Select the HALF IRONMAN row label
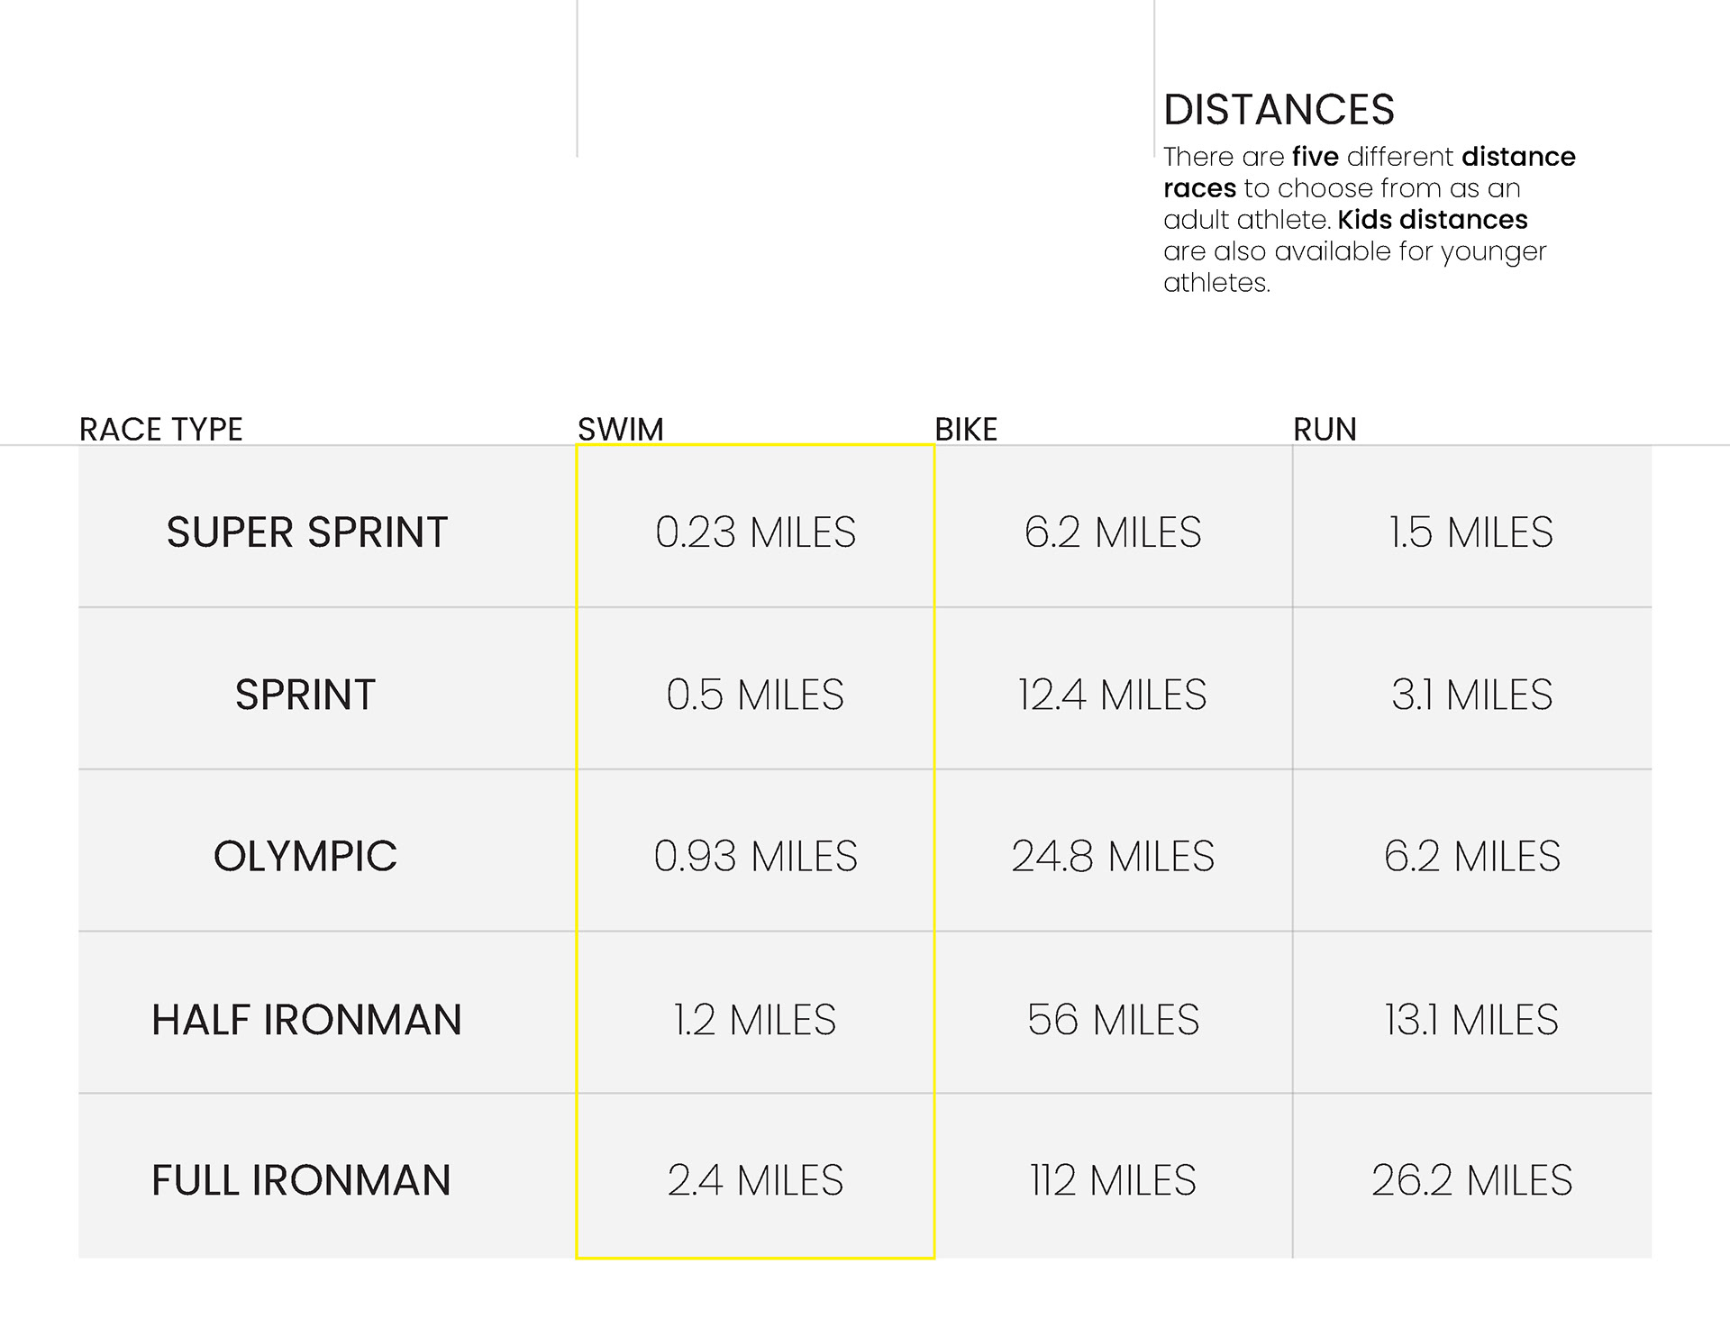Screen dimensions: 1730x1337 [306, 1020]
